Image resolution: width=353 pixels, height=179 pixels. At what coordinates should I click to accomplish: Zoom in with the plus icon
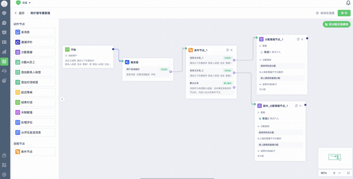334,173
